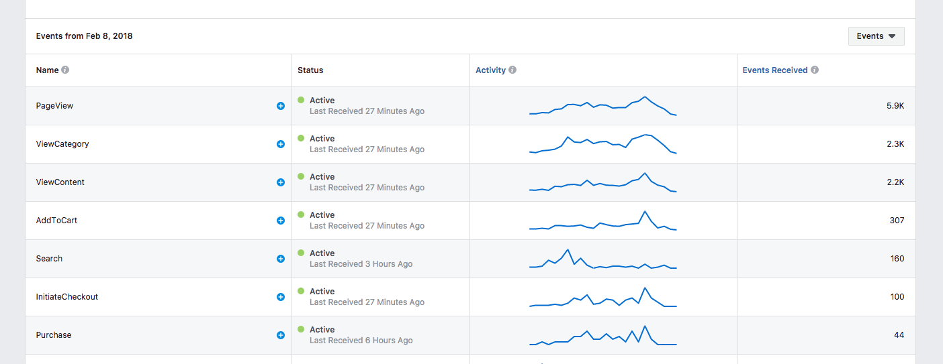Expand the ViewCategory row plus icon
Screen dimensions: 943x364
[x=281, y=144]
